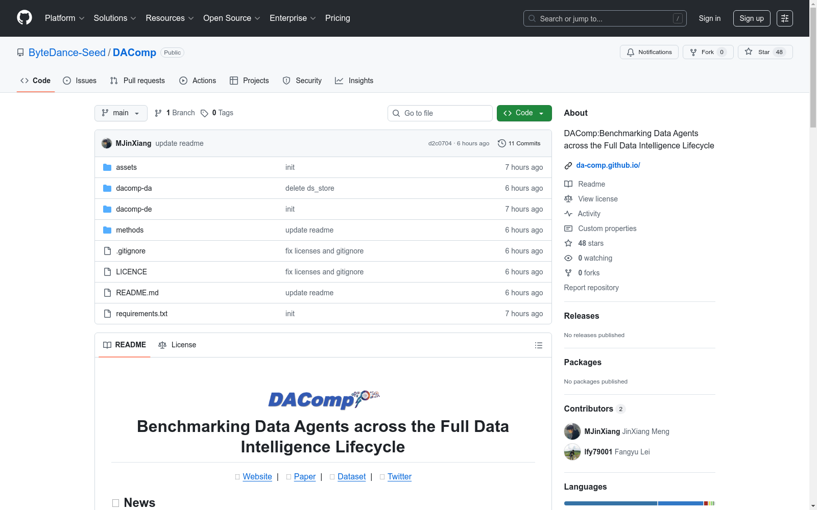This screenshot has width=817, height=510.
Task: Open the green Code dropdown button
Action: 524,113
